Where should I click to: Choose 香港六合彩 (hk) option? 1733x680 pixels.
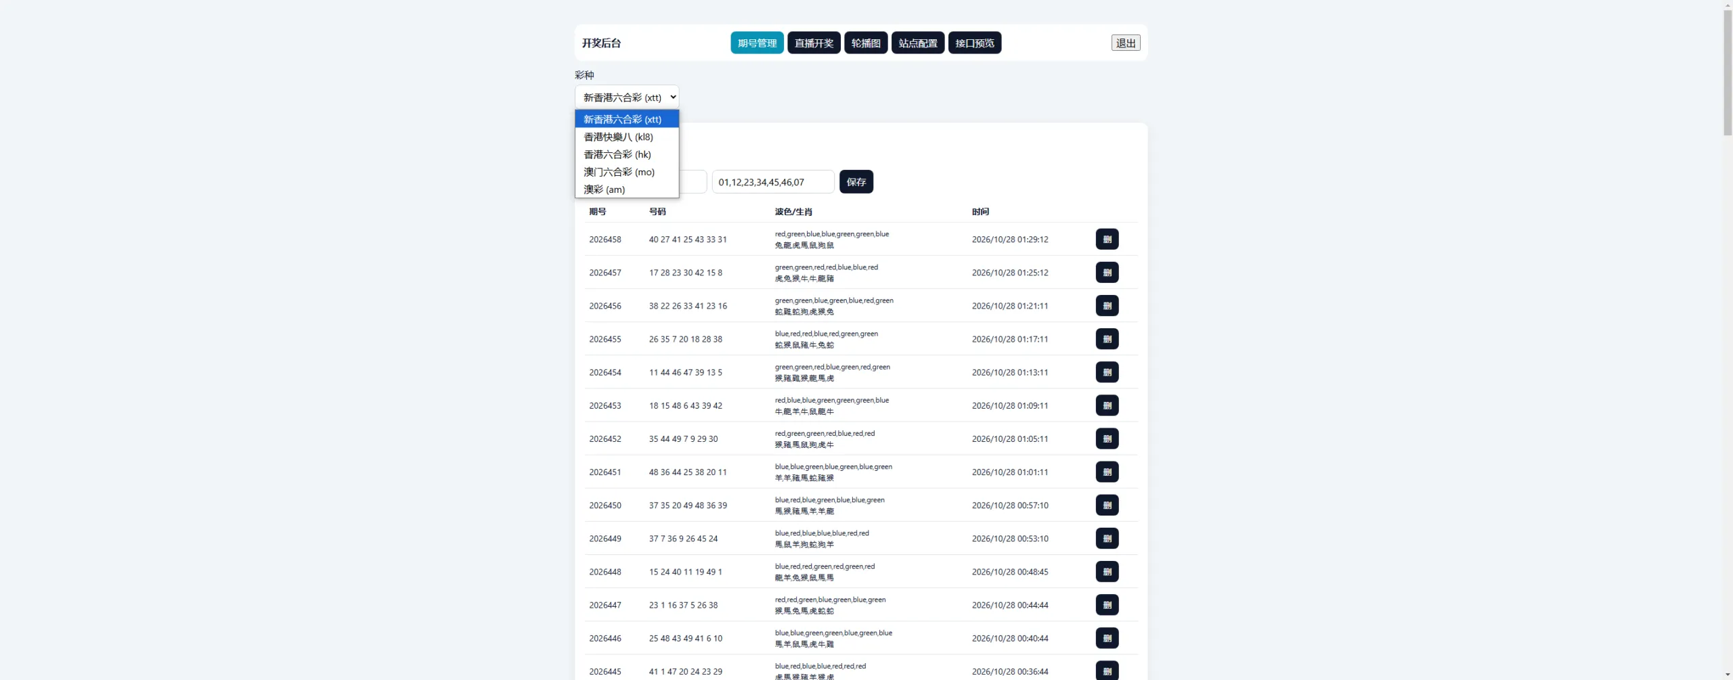coord(627,154)
